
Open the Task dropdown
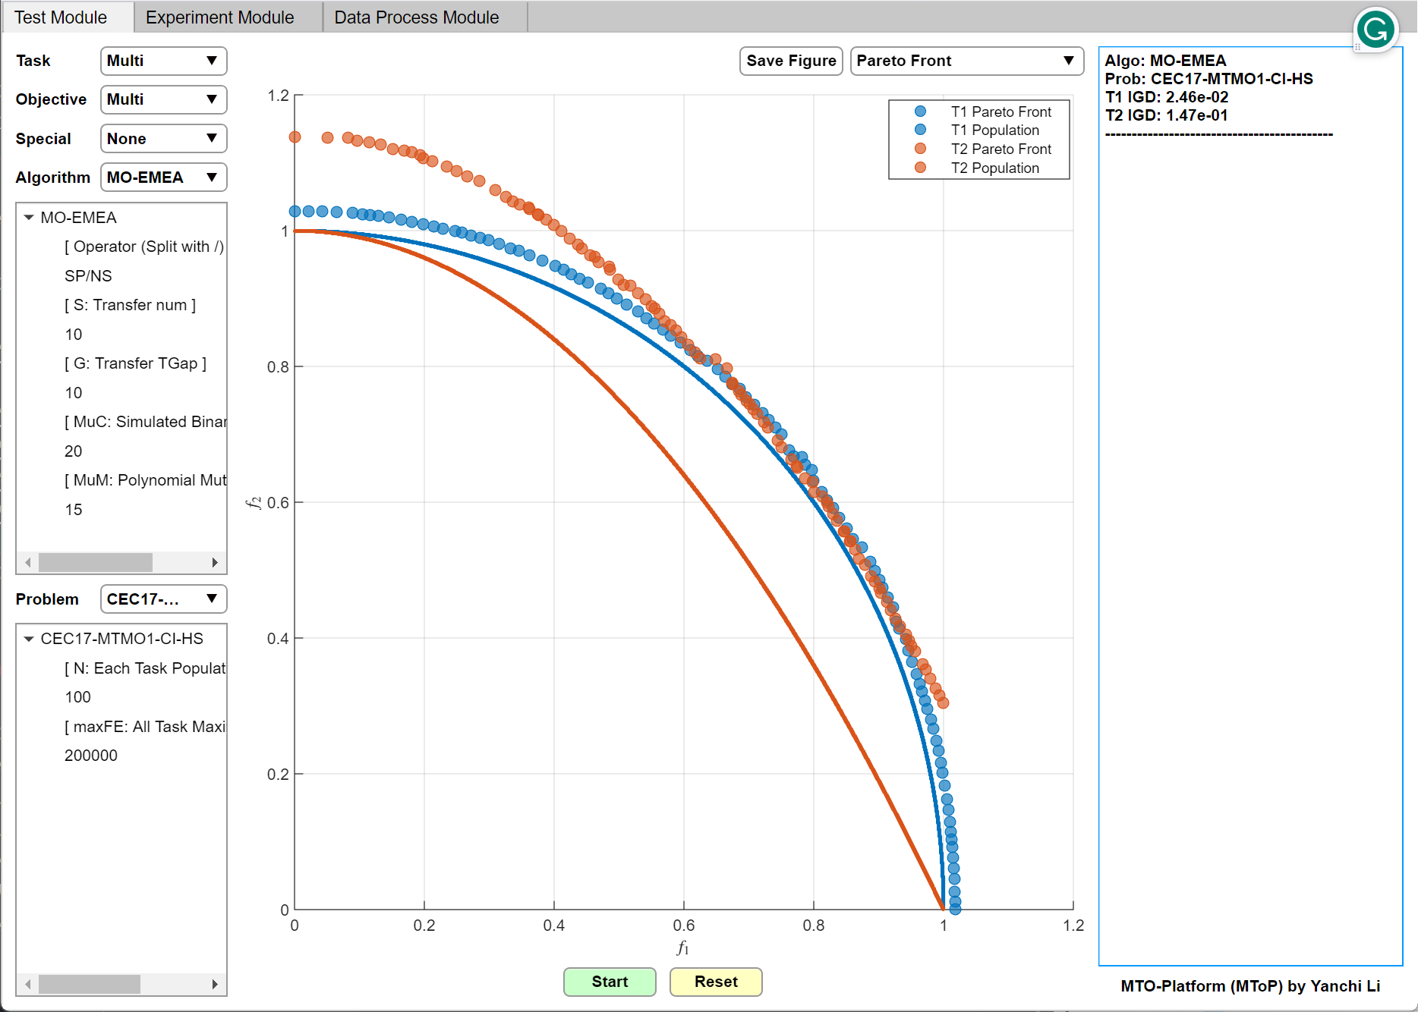point(164,61)
